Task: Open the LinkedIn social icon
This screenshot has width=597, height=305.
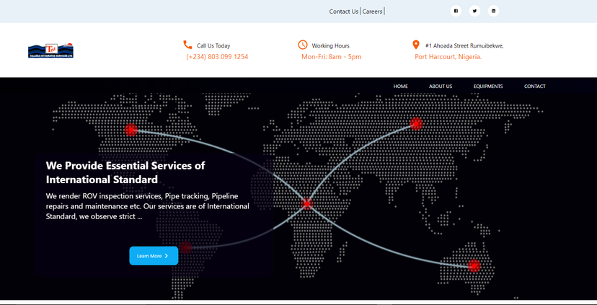Action: point(493,11)
